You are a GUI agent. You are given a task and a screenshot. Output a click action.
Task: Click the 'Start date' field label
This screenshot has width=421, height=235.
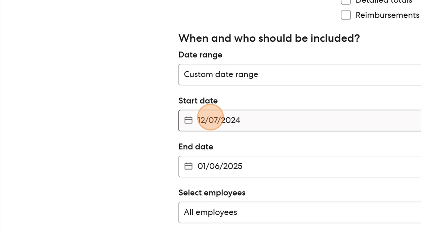click(x=198, y=101)
